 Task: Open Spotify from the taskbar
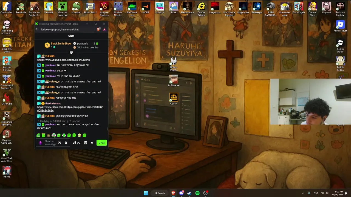[x=197, y=193]
